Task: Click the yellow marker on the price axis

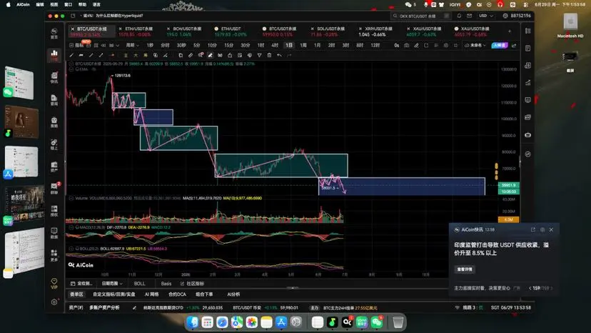Action: [496, 172]
